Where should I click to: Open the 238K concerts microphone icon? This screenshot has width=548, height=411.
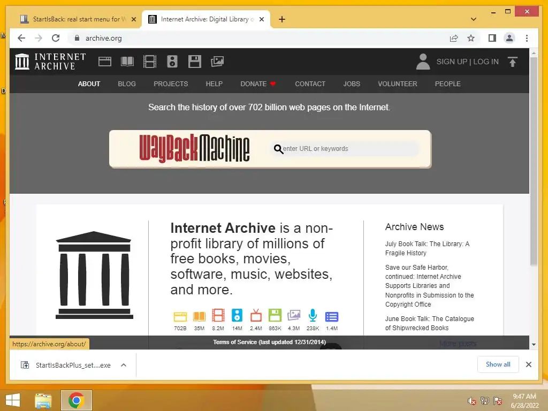click(x=313, y=316)
